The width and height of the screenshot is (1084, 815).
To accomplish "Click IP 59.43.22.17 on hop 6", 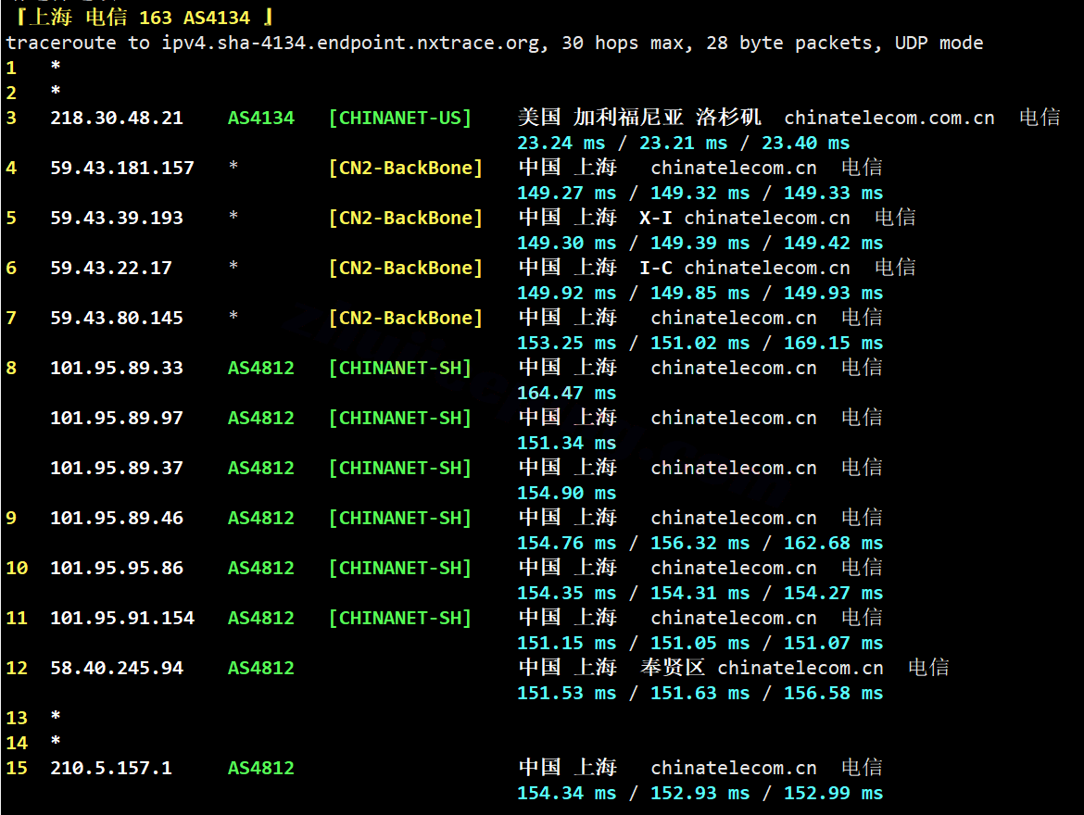I will (111, 268).
